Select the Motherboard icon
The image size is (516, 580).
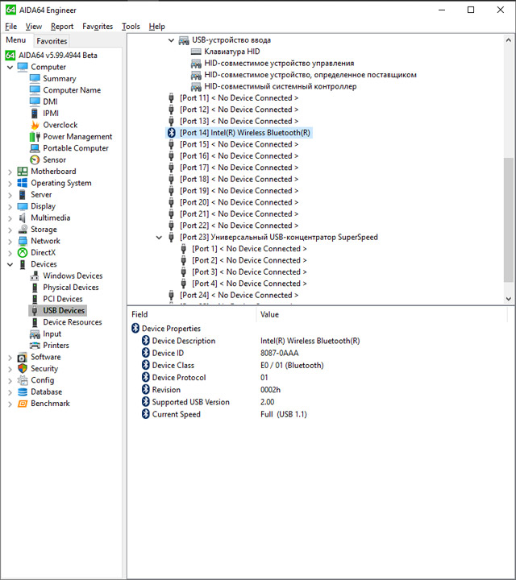click(23, 172)
